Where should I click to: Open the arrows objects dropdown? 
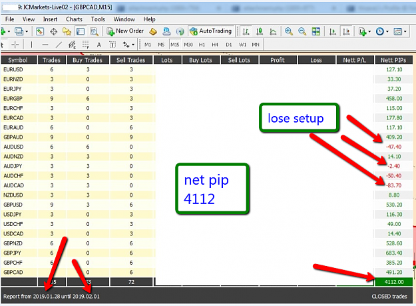coord(133,45)
